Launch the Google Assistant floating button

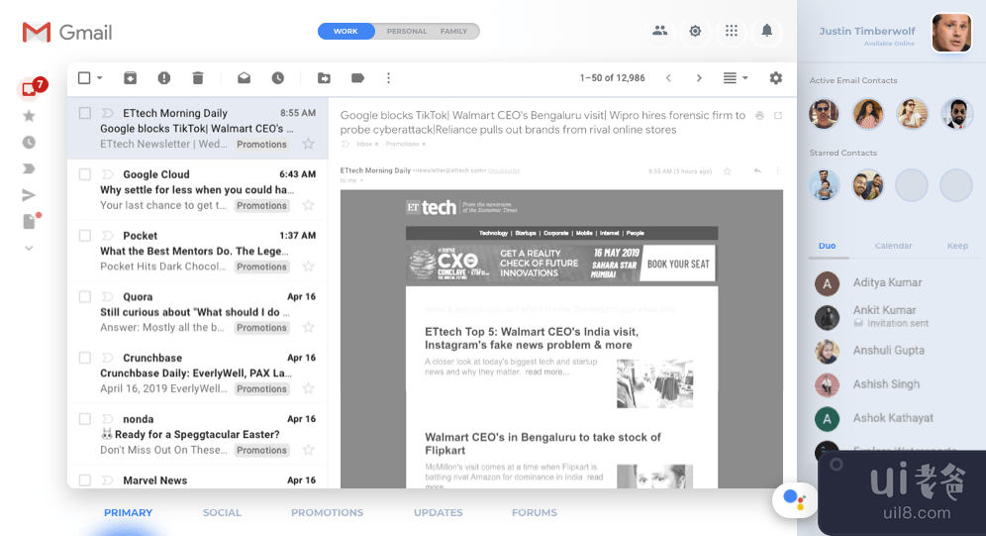[x=795, y=500]
